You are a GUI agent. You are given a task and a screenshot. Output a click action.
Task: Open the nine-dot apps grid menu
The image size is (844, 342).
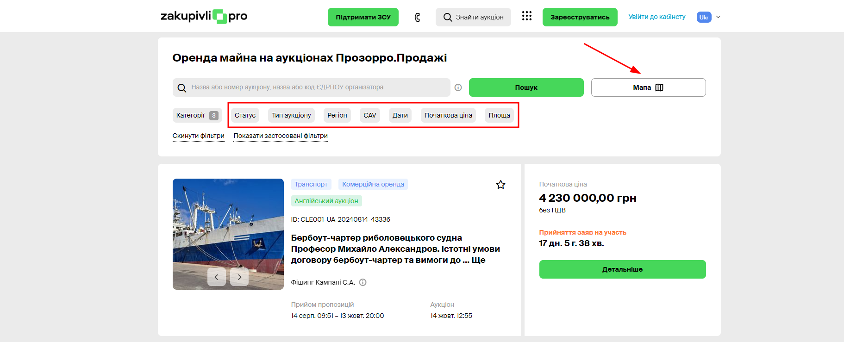tap(526, 16)
